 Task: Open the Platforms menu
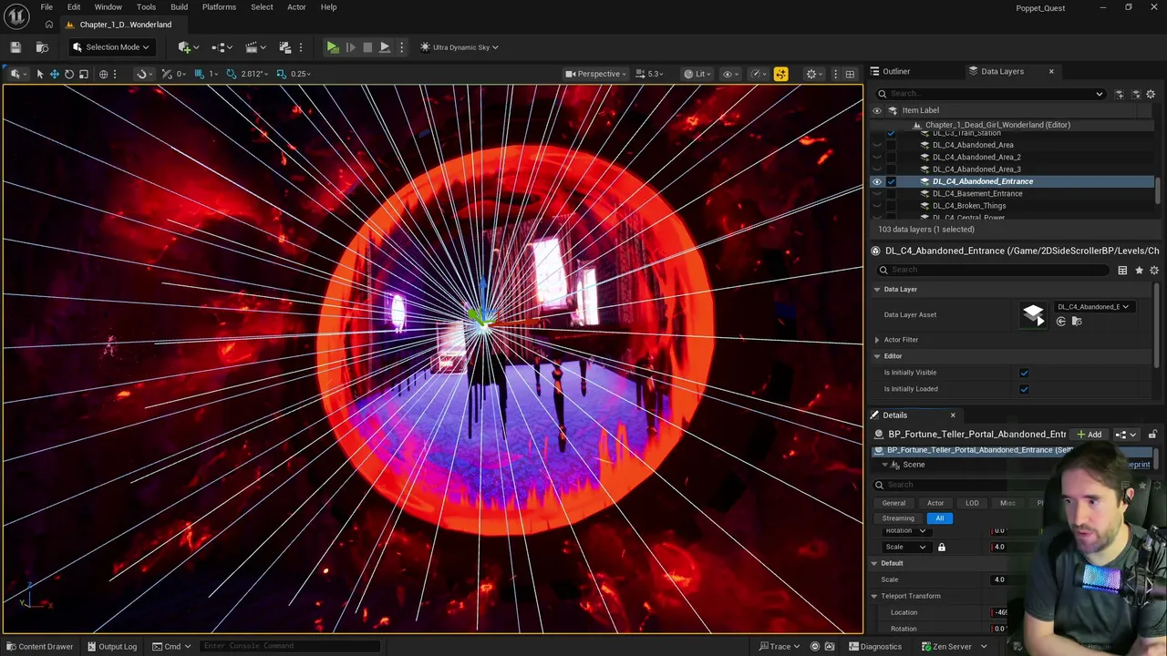tap(219, 7)
